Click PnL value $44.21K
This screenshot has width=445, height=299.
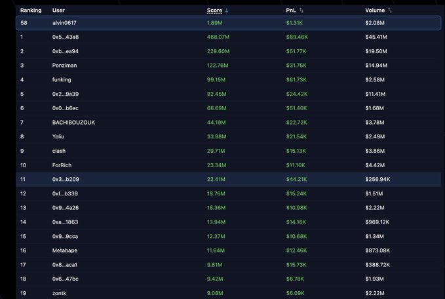point(297,180)
